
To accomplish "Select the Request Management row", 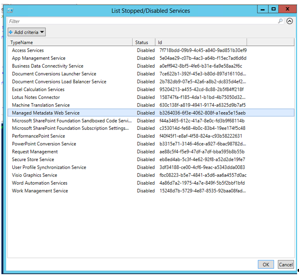I will click(x=151, y=152).
